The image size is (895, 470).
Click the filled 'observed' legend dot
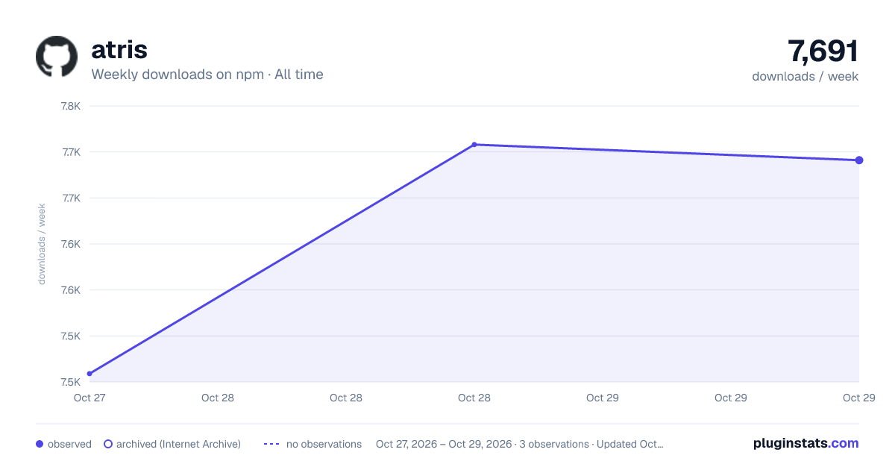40,444
